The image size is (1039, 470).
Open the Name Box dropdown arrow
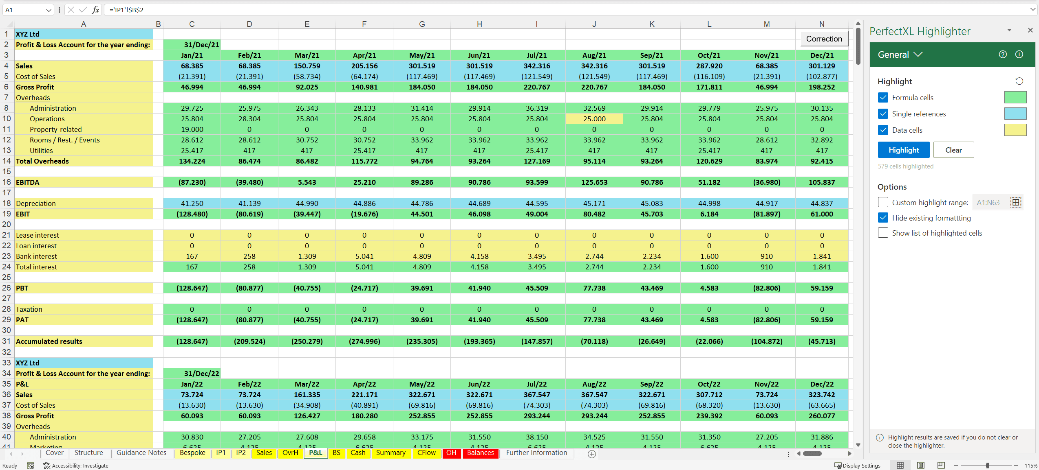(49, 10)
